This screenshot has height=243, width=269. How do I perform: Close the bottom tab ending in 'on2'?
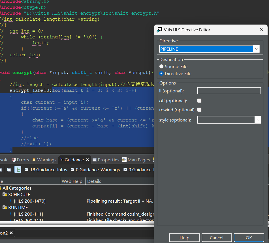[11, 233]
